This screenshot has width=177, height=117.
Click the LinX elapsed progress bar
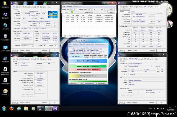(89, 12)
